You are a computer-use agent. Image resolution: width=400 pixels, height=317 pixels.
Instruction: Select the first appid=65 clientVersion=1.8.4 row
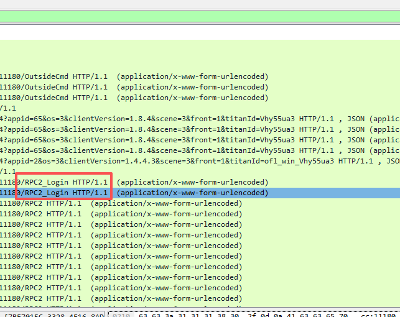(200, 119)
